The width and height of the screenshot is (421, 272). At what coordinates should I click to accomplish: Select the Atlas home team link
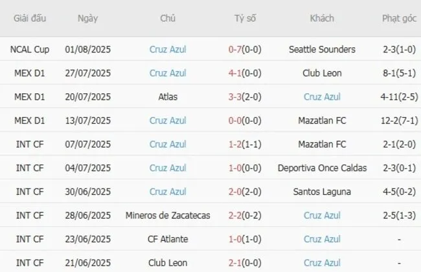(x=168, y=96)
